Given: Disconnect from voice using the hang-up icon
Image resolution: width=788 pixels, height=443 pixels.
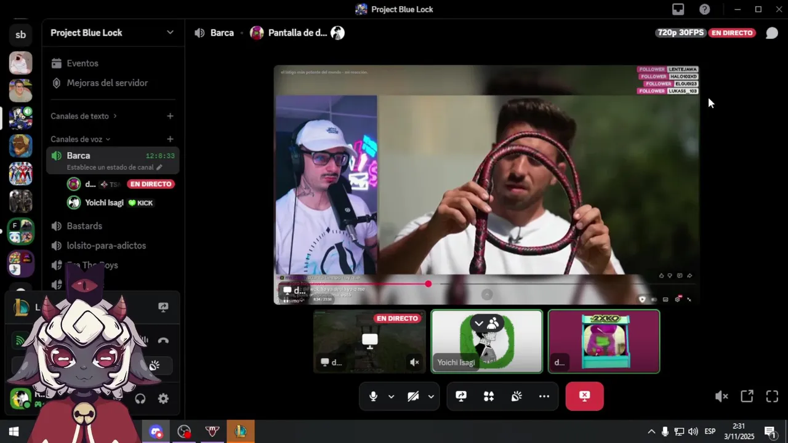Looking at the screenshot, I should click(163, 340).
